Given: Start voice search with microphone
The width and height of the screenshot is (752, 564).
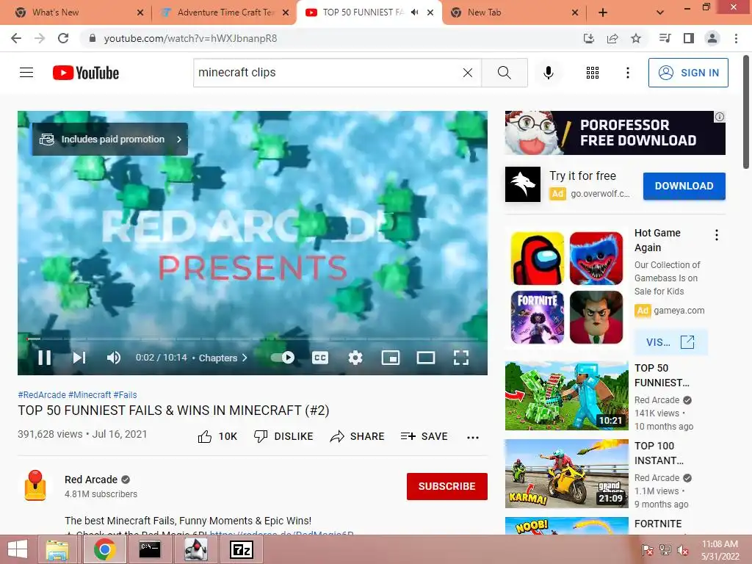Looking at the screenshot, I should coord(548,73).
